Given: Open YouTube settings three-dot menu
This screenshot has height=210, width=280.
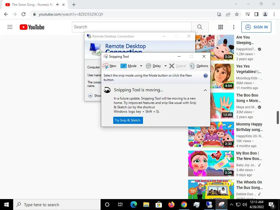Looking at the screenshot, I should click(x=234, y=27).
